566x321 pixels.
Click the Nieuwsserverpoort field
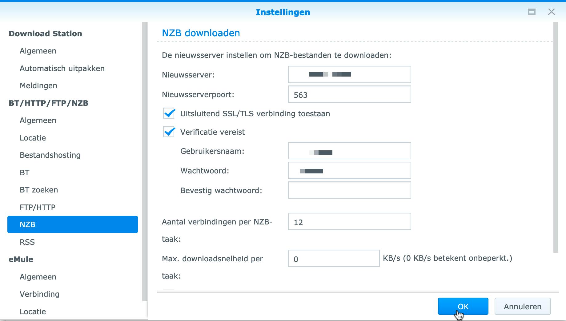(x=349, y=94)
